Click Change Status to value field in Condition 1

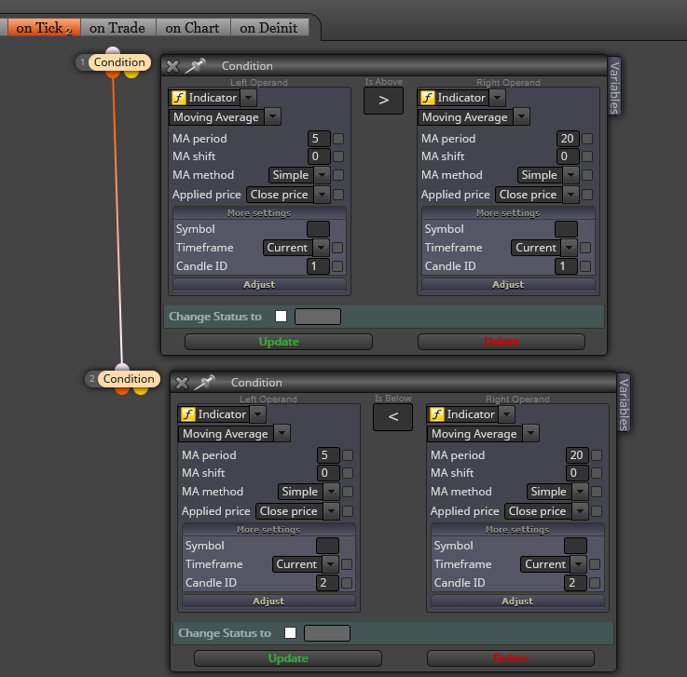318,316
